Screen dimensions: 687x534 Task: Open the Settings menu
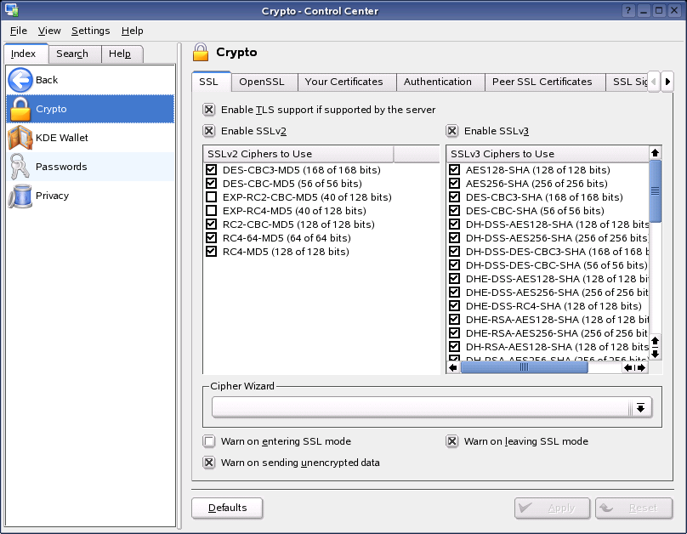(90, 31)
